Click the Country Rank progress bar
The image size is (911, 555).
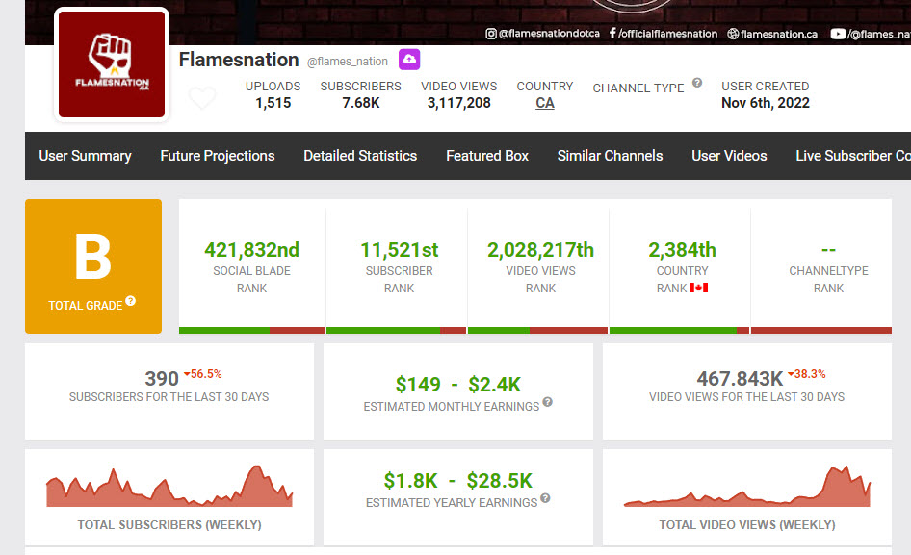click(x=679, y=330)
